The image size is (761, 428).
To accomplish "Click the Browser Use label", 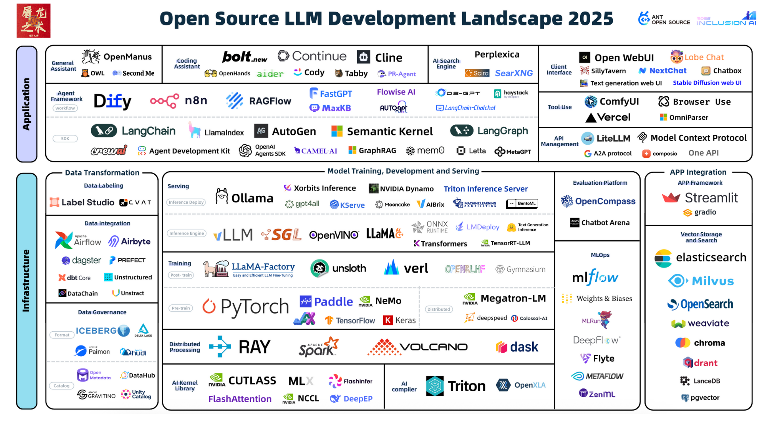I will tap(702, 102).
